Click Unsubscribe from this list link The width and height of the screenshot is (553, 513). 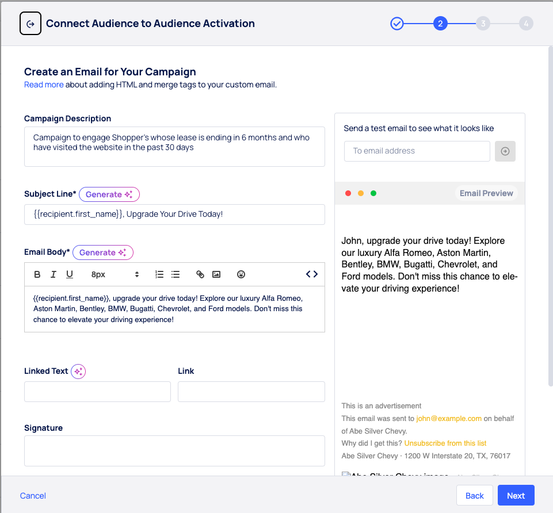click(x=445, y=443)
